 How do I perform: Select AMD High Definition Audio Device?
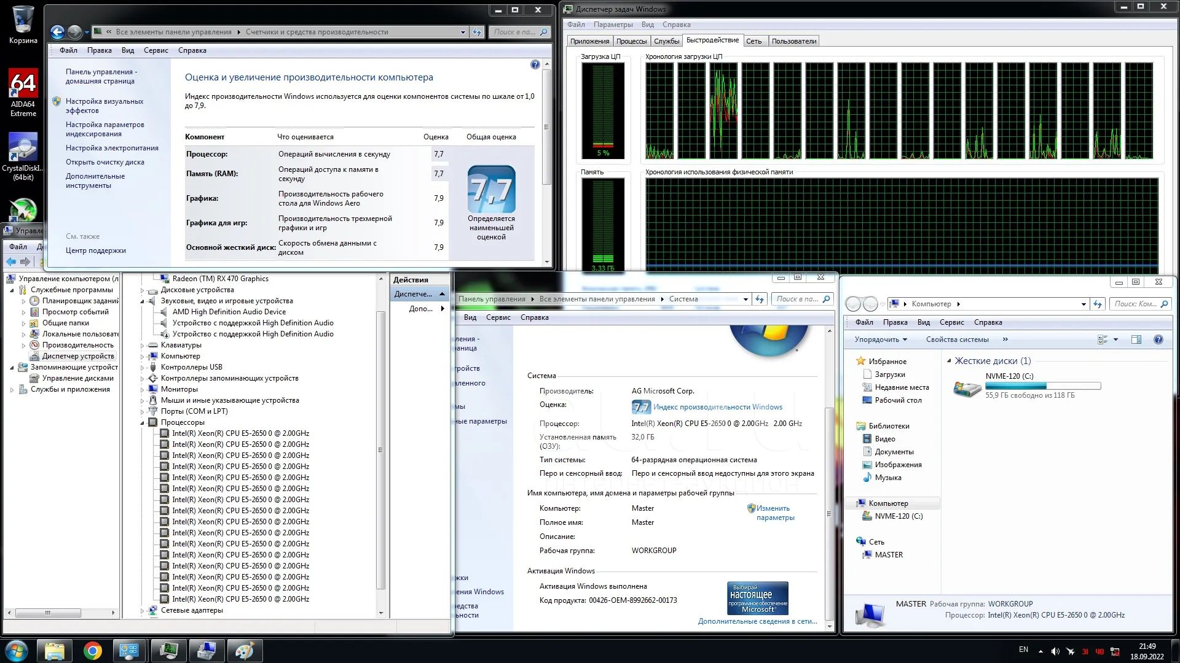(x=229, y=312)
